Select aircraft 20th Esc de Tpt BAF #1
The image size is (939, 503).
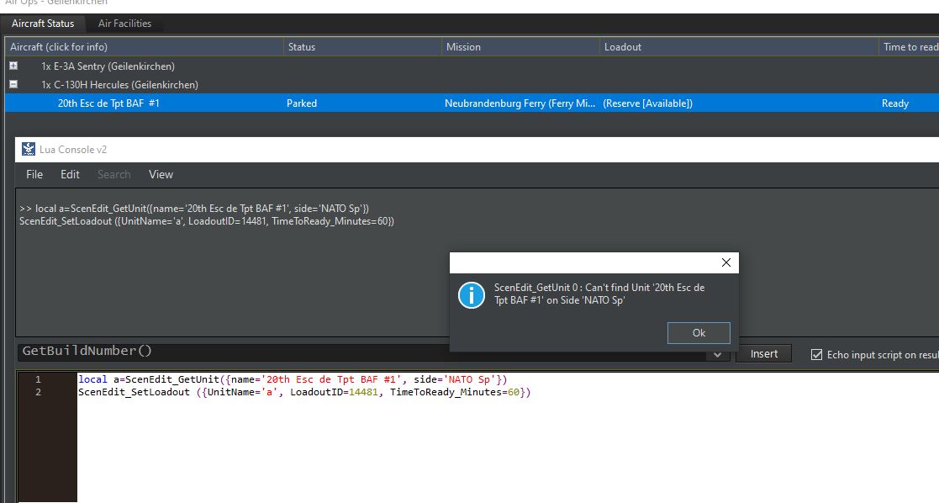click(108, 103)
